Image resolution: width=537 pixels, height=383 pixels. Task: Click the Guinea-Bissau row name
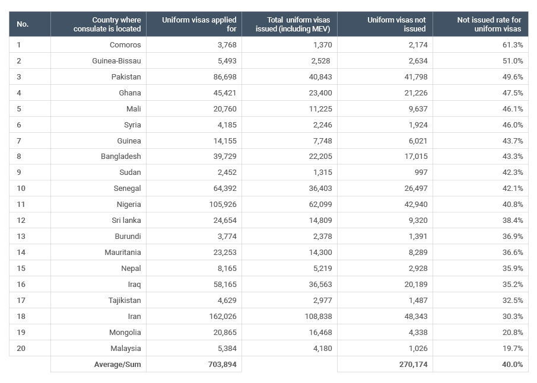(117, 61)
